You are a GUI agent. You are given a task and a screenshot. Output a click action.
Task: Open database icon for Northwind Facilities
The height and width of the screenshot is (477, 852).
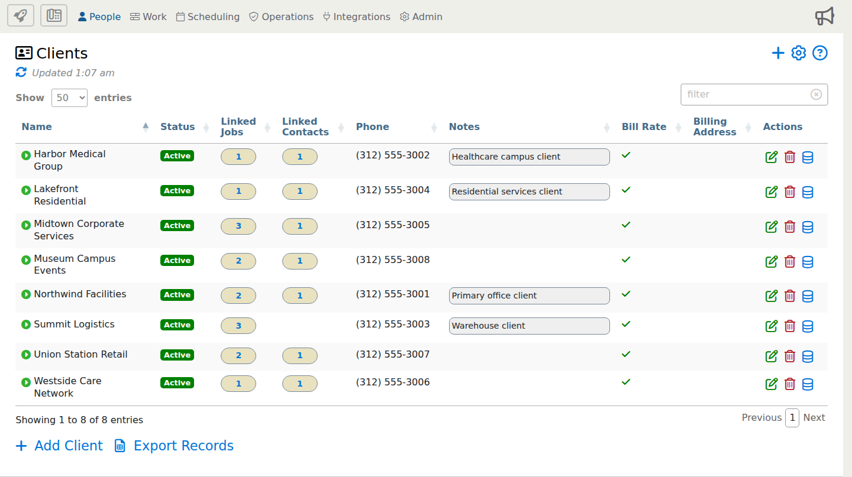(808, 296)
